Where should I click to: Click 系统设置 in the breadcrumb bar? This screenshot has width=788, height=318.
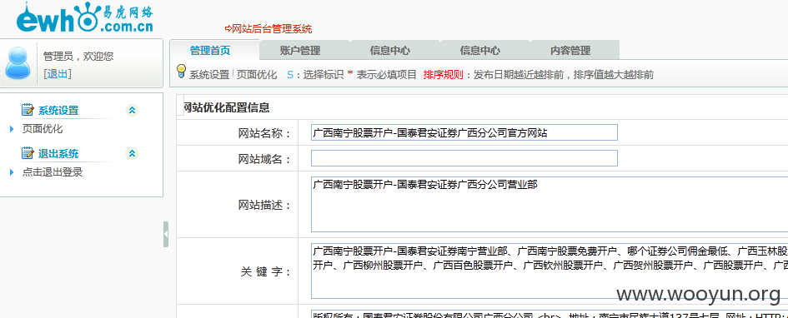point(209,75)
